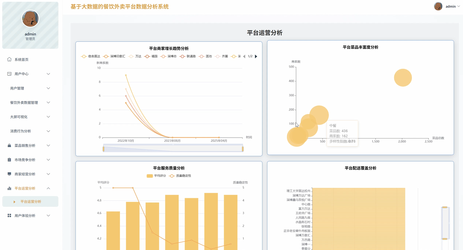This screenshot has width=463, height=250.
Task: Click the 平台运营分析 chart icon
Action: (9, 188)
